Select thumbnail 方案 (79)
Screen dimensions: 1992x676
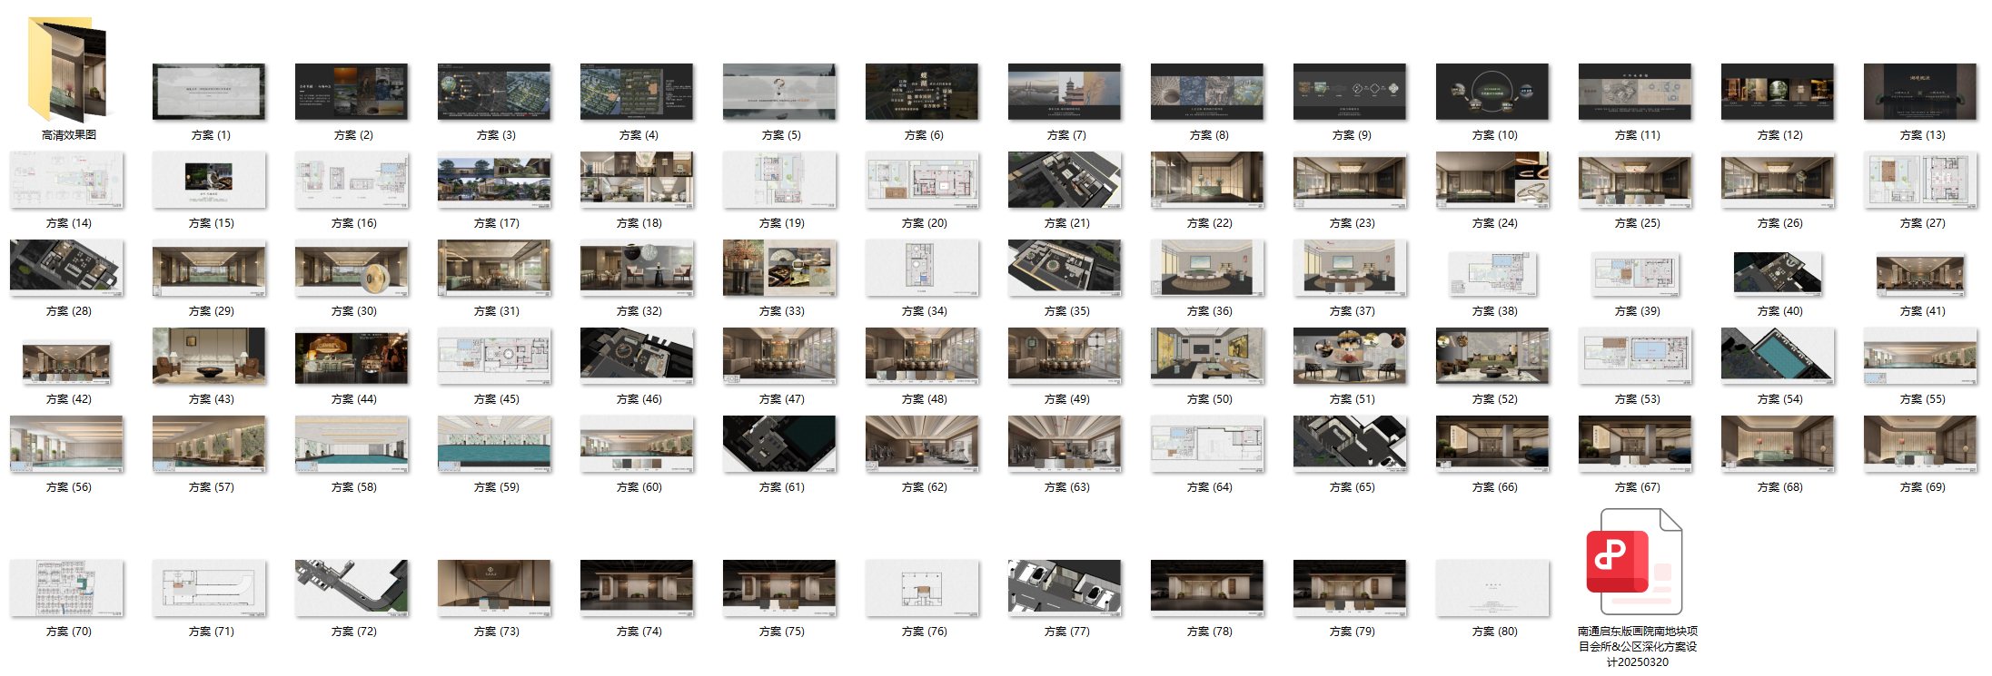click(x=1350, y=588)
